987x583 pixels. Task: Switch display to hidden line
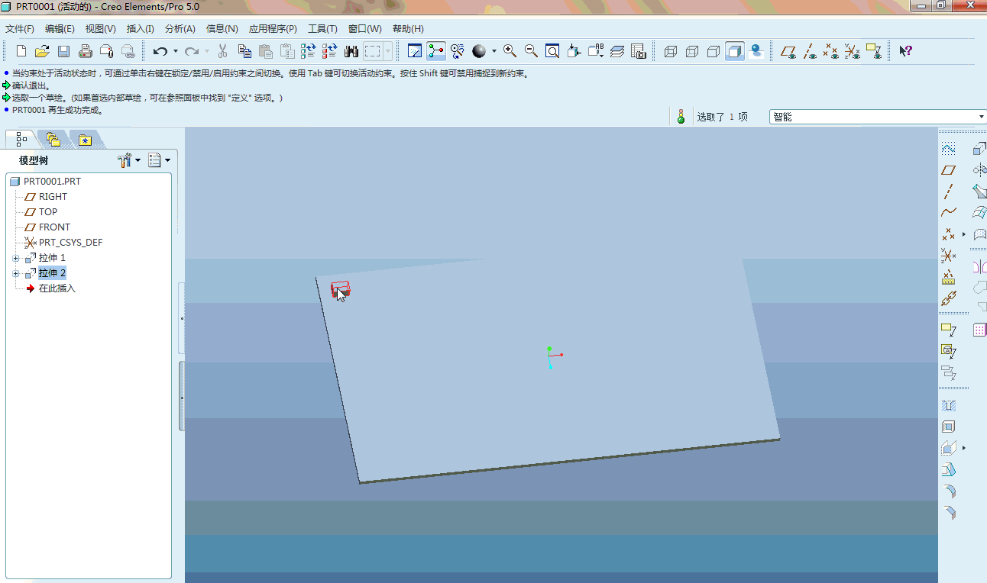tap(692, 51)
